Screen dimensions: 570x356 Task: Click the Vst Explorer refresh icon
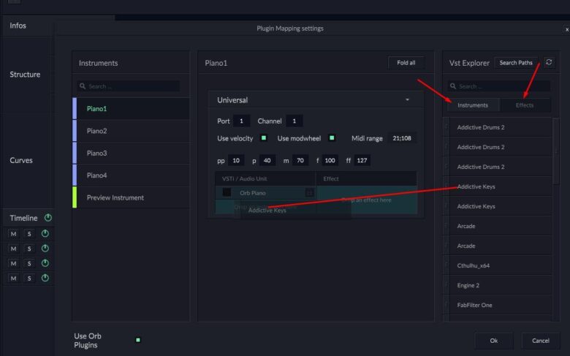click(x=549, y=63)
